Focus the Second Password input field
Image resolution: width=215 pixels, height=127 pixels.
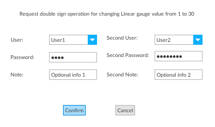[178, 56]
